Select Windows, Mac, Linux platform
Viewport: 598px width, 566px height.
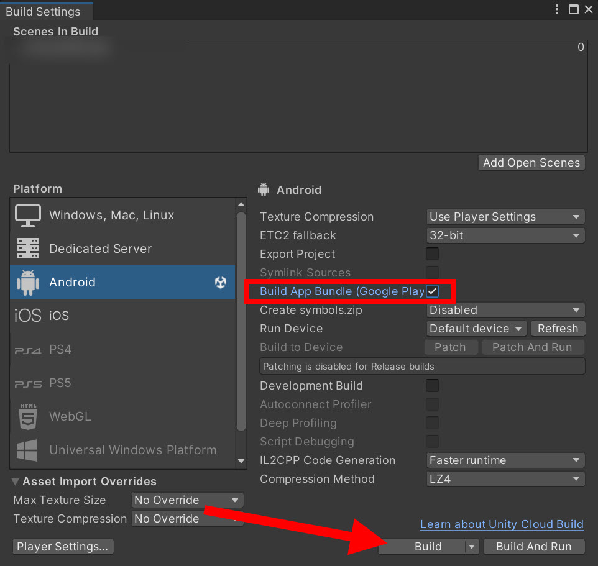coord(123,216)
